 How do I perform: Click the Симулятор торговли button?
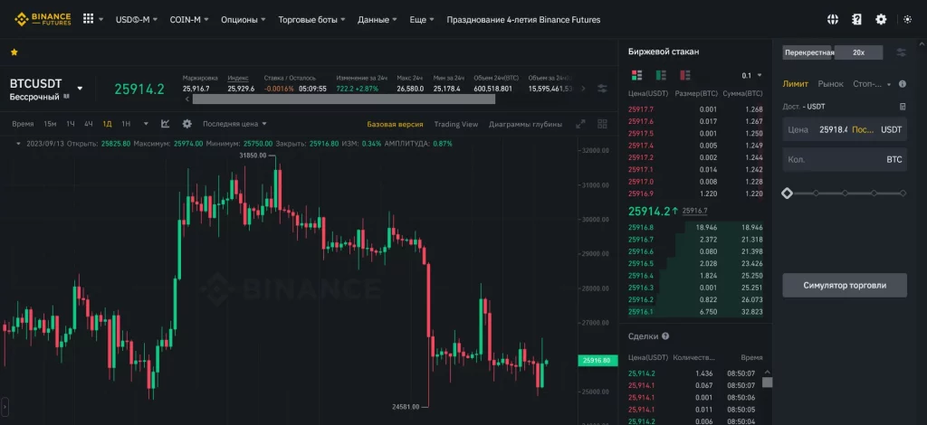click(845, 285)
